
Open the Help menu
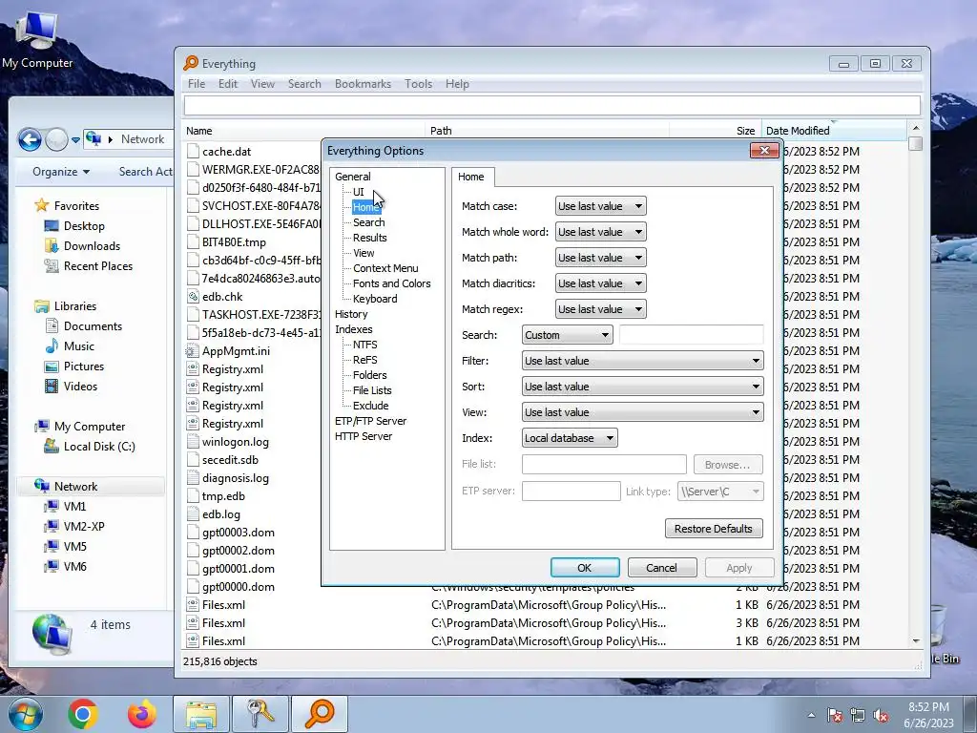pyautogui.click(x=457, y=84)
